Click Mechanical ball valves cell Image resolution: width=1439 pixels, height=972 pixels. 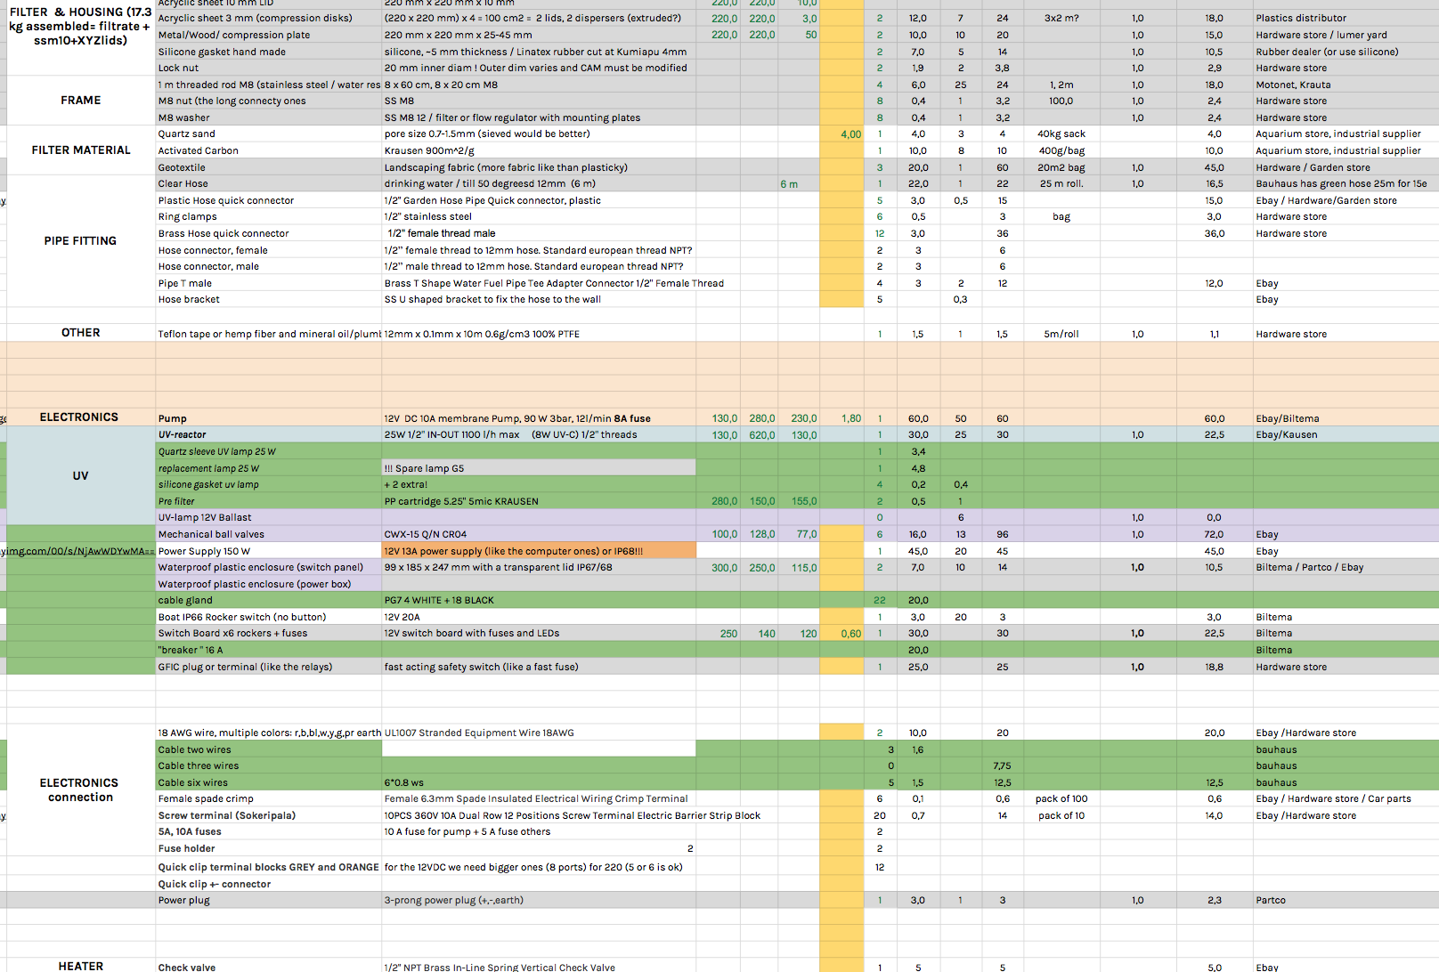(269, 535)
